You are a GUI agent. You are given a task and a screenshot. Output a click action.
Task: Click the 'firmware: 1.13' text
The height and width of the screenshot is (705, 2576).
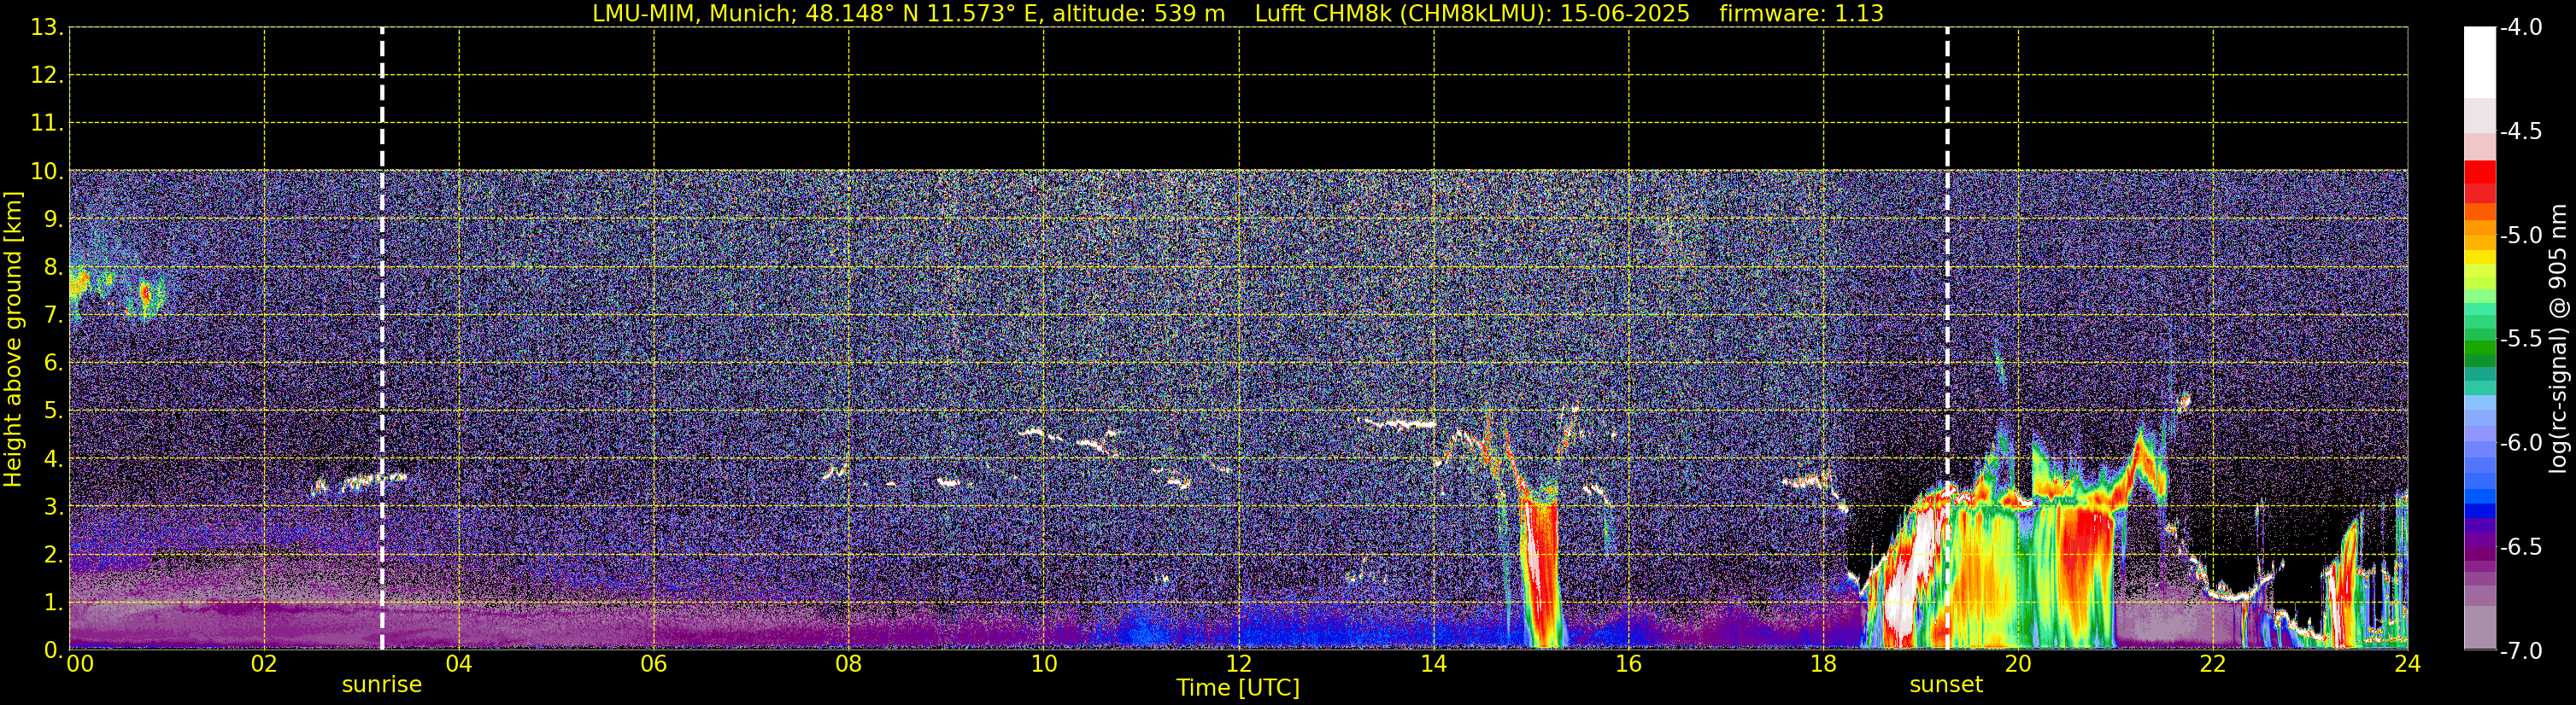tap(1801, 14)
